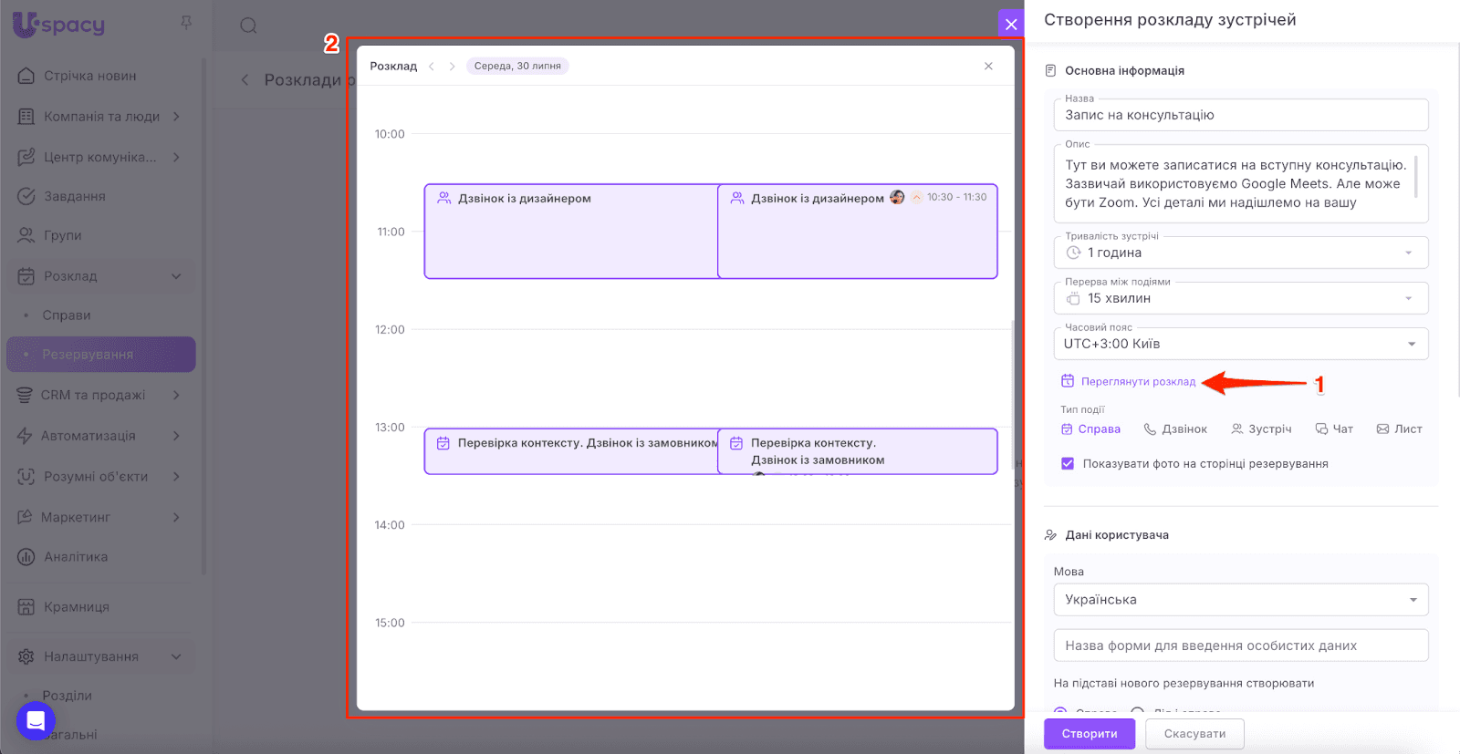This screenshot has height=754, width=1460.
Task: Open the left Перевірка контексту event
Action: [x=571, y=451]
